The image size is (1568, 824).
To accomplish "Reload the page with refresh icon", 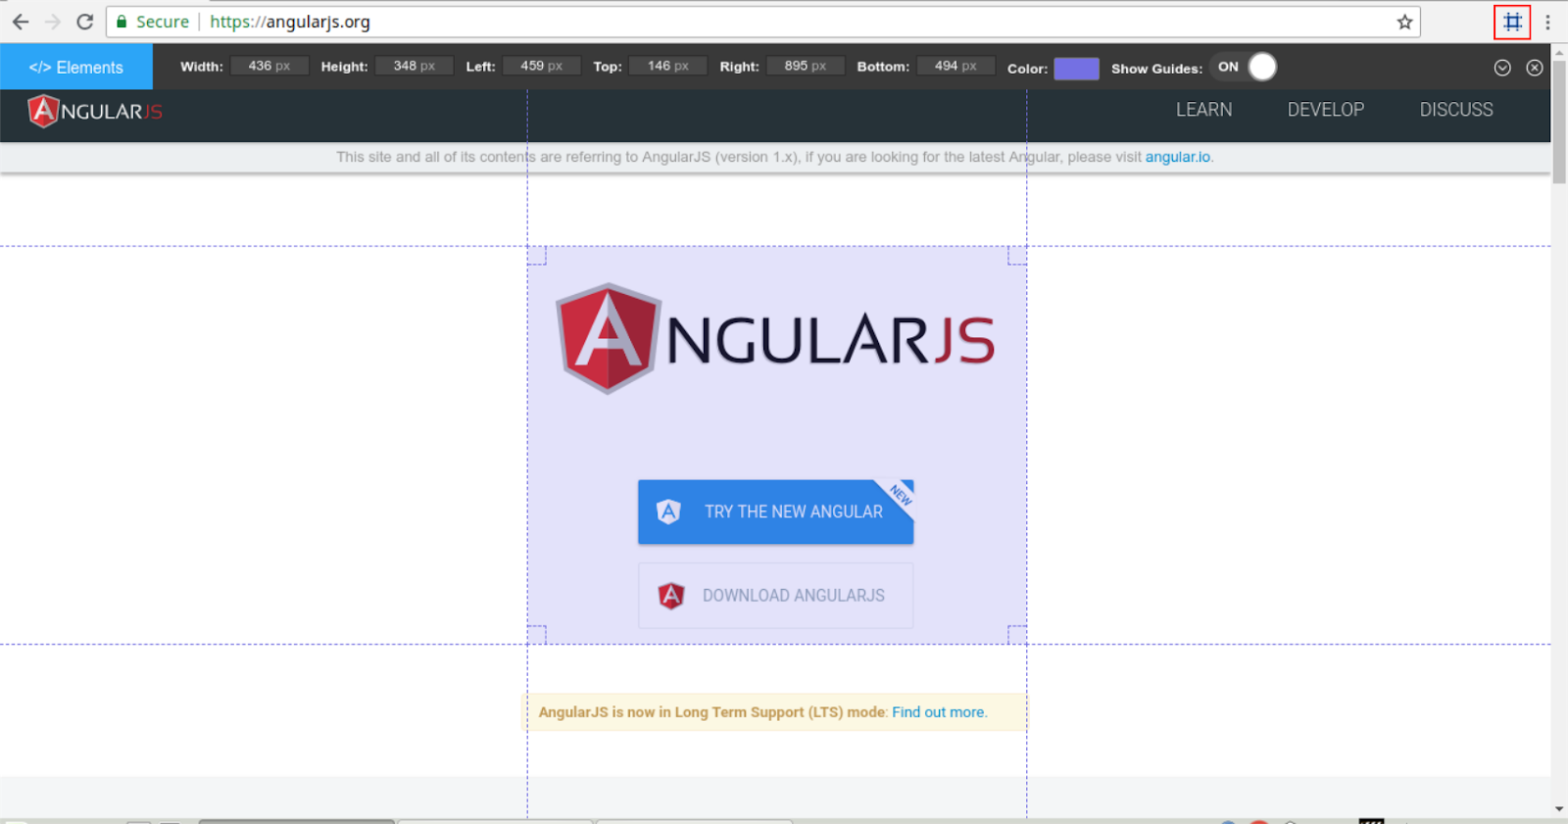I will pyautogui.click(x=85, y=22).
